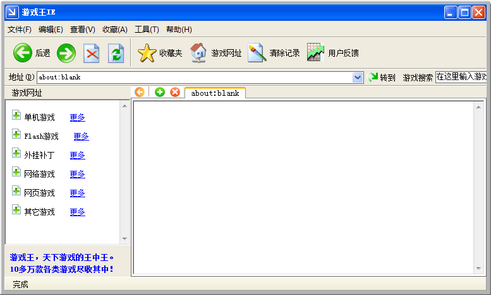
Task: Click the 网络游戏 category text
Action: tap(39, 174)
